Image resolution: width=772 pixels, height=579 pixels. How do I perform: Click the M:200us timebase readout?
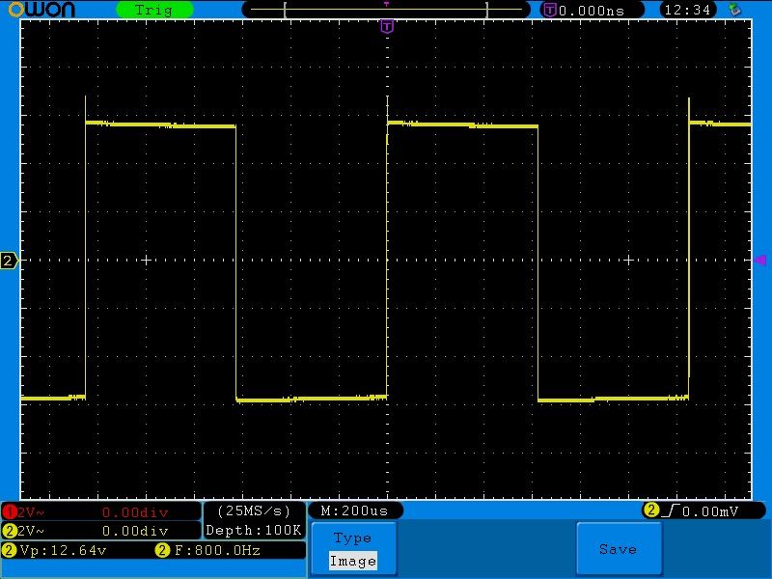[354, 510]
